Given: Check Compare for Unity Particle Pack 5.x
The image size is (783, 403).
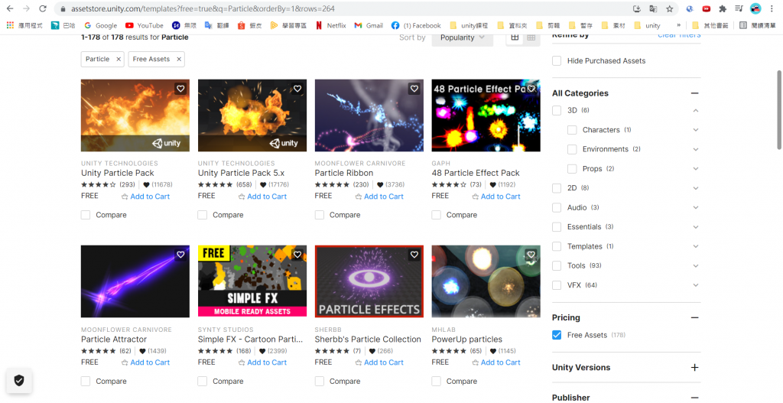Looking at the screenshot, I should point(202,215).
